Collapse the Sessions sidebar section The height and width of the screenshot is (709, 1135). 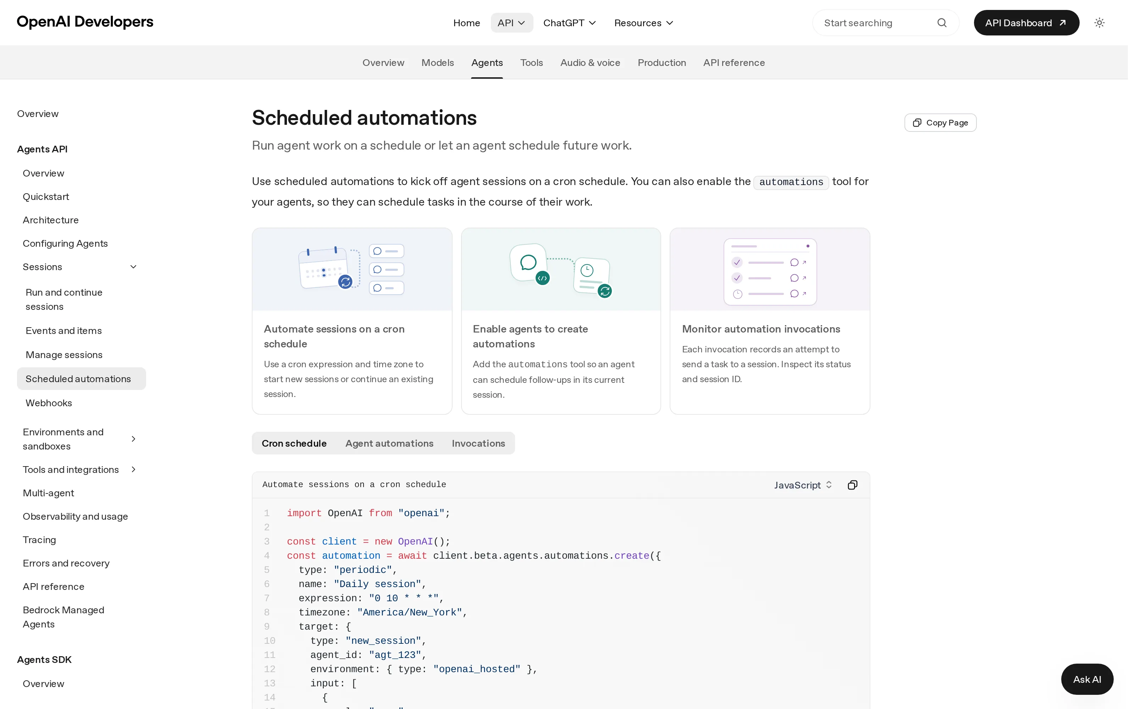[133, 267]
